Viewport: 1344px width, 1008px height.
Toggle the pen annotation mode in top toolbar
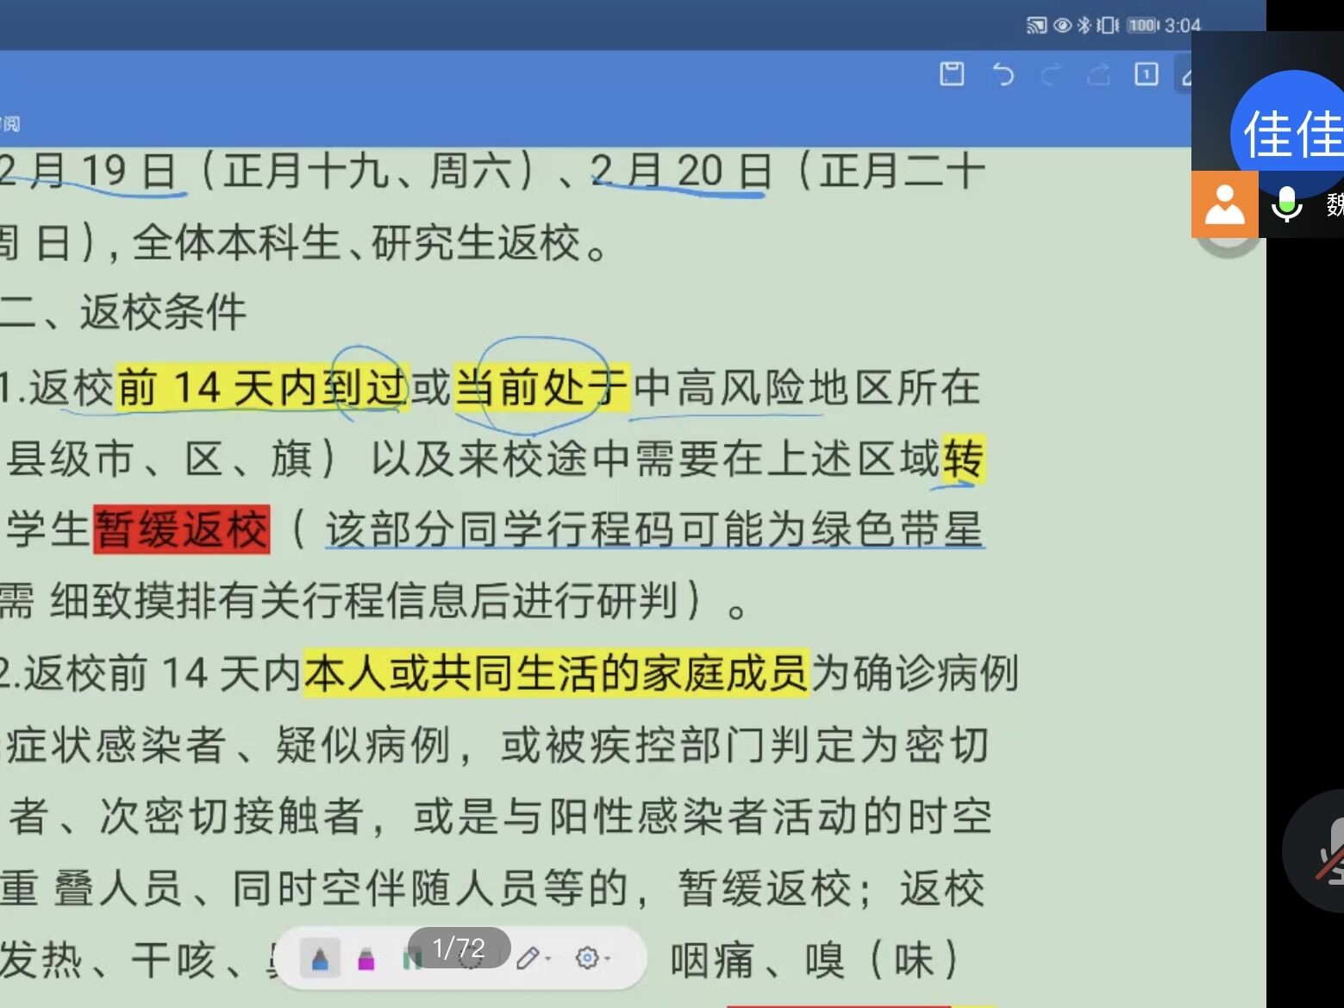coord(1185,75)
